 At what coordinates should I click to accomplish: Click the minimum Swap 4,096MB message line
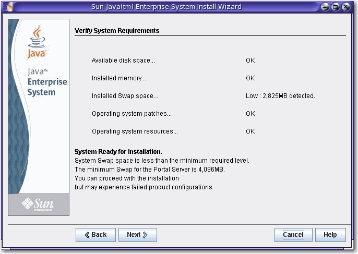(x=150, y=170)
